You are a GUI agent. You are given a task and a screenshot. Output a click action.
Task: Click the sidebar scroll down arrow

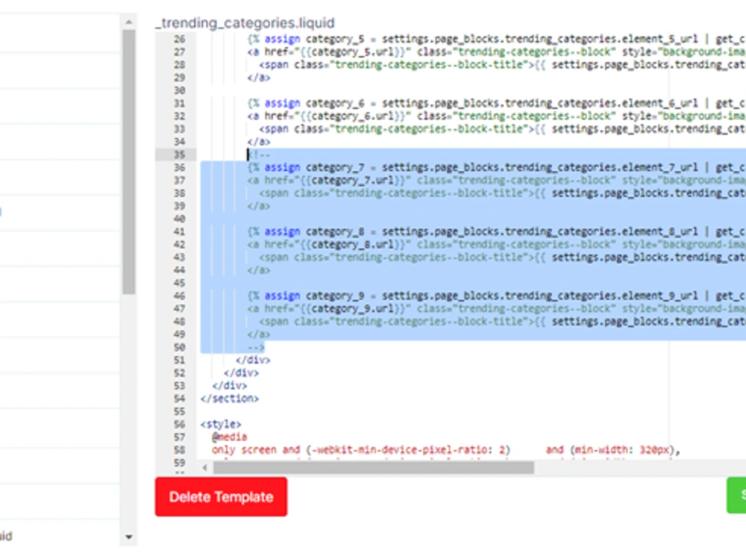click(x=128, y=537)
